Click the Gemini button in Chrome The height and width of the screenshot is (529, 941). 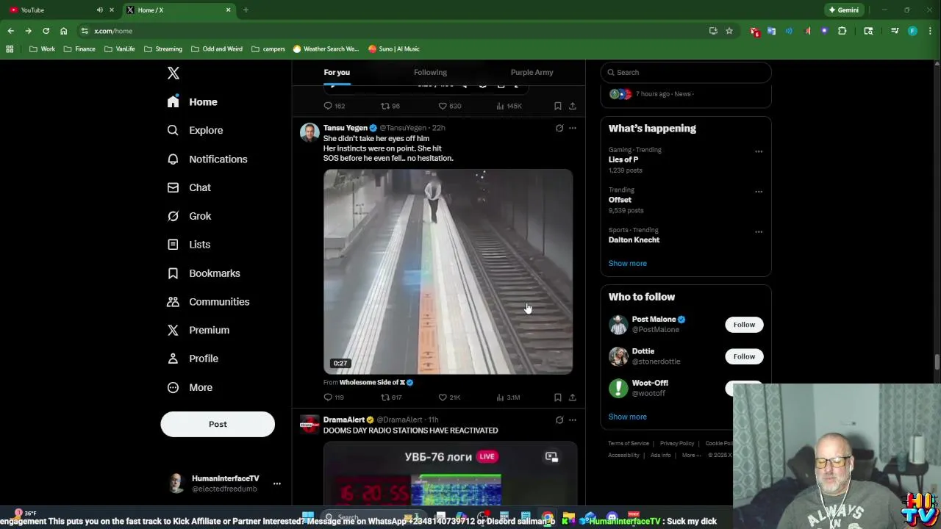(x=843, y=10)
